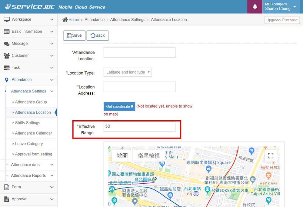Expand the Task menu chevron
This screenshot has width=303, height=207.
(x=52, y=68)
